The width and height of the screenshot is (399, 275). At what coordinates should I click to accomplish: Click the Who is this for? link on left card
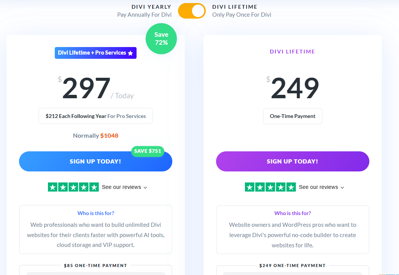(x=95, y=213)
